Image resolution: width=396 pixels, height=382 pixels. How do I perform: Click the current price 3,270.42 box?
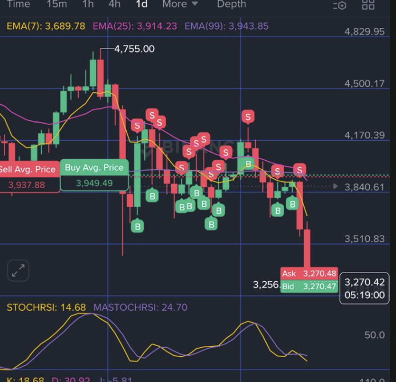click(x=365, y=288)
